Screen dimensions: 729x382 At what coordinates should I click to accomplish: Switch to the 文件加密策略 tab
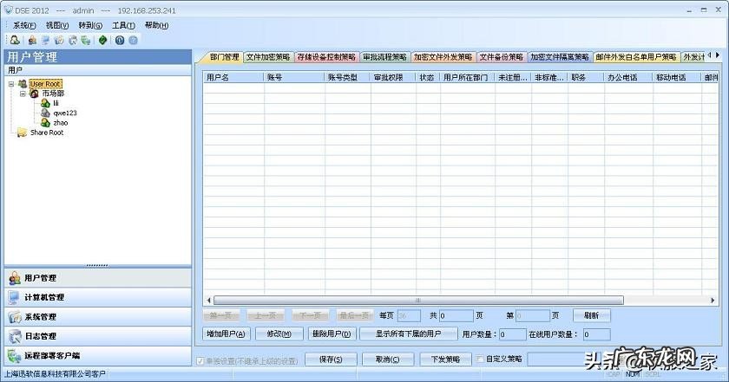tap(268, 57)
